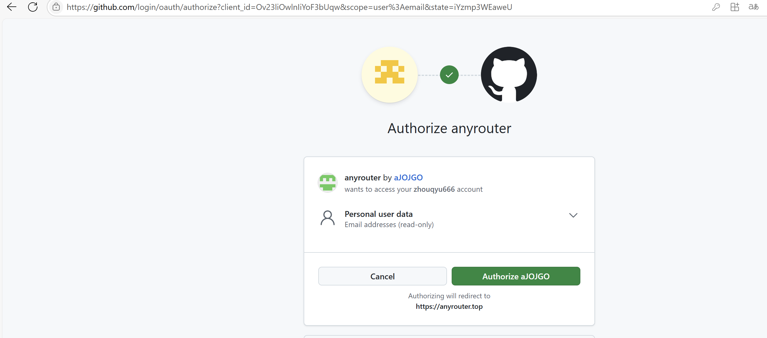Image resolution: width=767 pixels, height=338 pixels.
Task: Open site info via the lock icon
Action: click(x=56, y=7)
